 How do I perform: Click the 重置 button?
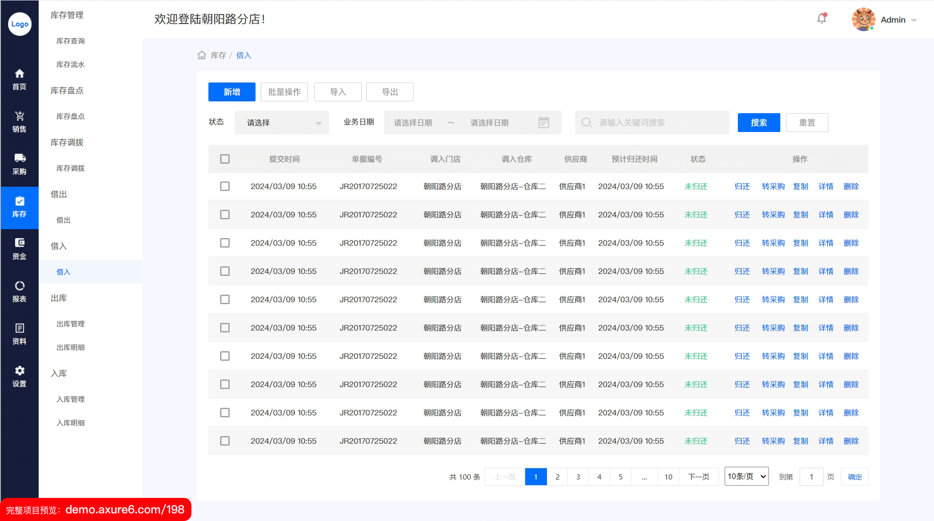tap(807, 123)
